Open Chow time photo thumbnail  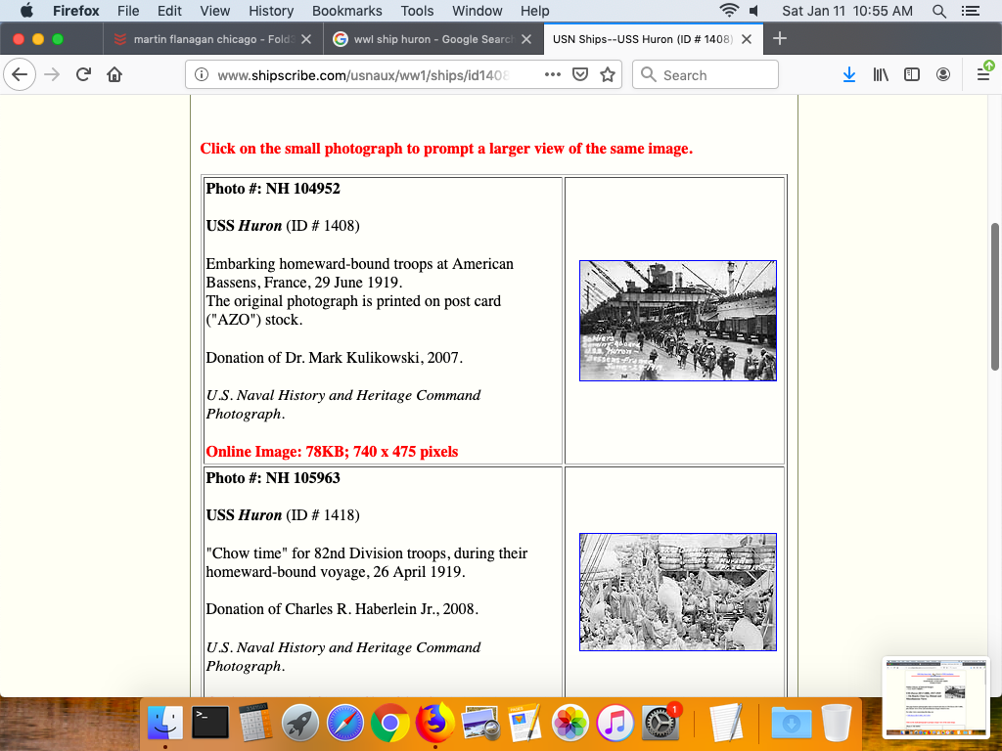(x=677, y=592)
